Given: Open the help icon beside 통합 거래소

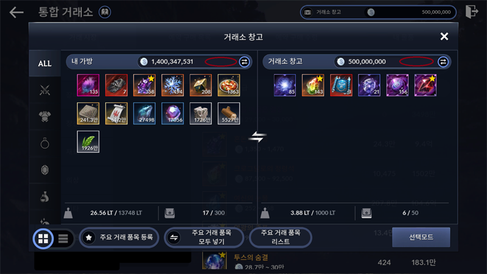Looking at the screenshot, I should [x=105, y=12].
